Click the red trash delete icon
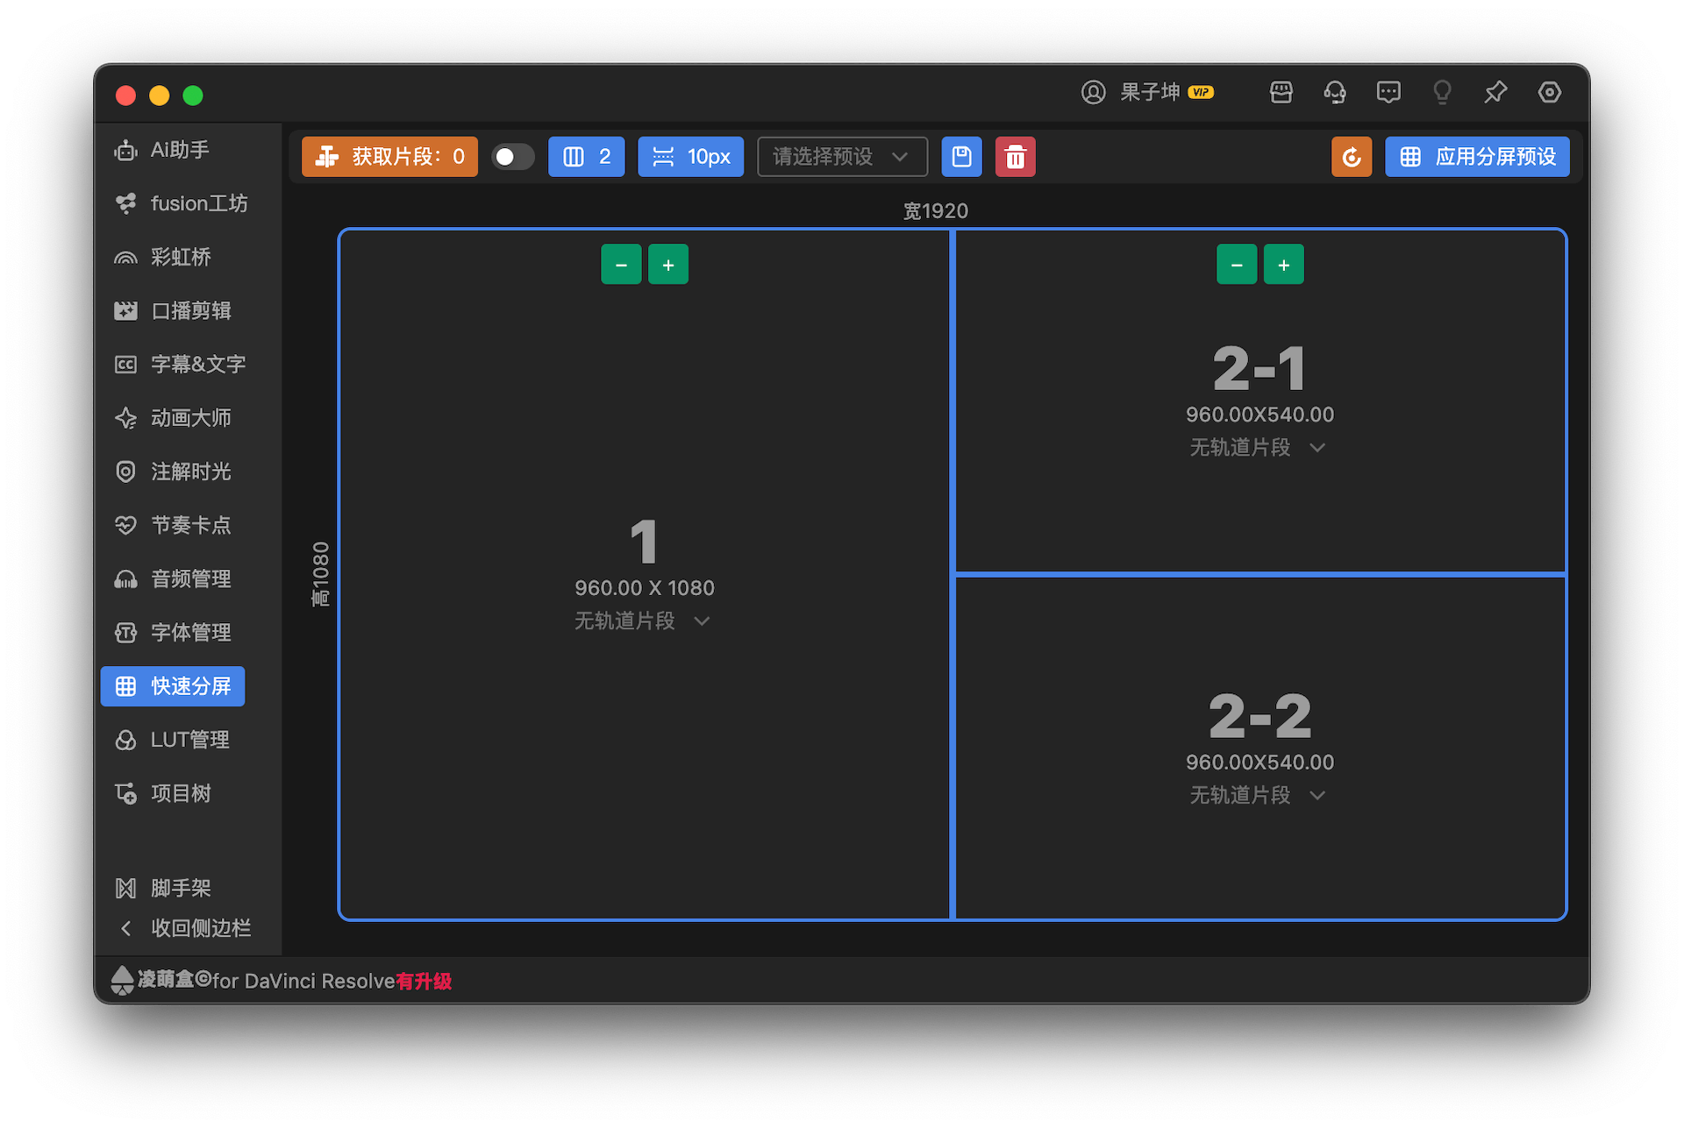 tap(1015, 157)
